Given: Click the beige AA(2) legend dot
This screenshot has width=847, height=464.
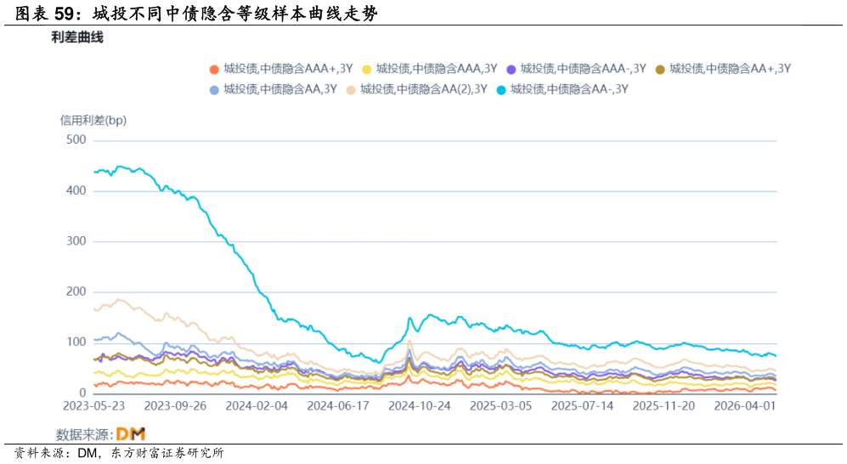Looking at the screenshot, I should [351, 90].
